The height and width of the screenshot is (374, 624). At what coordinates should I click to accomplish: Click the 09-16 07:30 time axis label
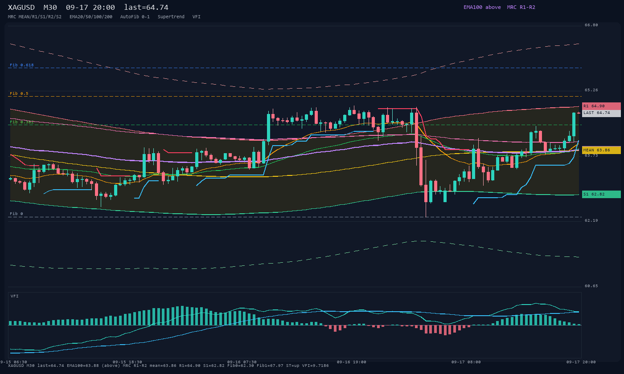(242, 362)
